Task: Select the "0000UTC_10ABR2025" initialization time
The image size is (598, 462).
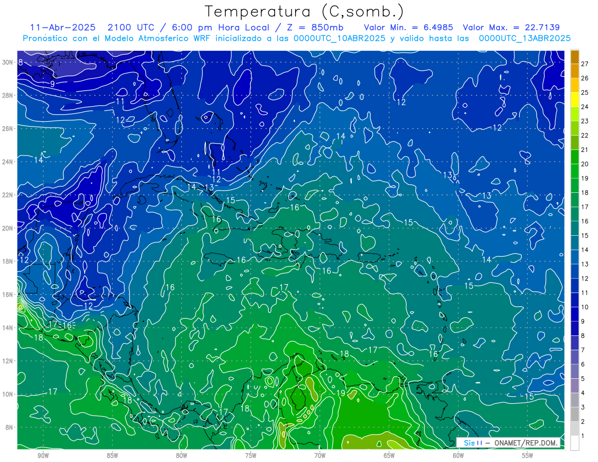Action: [339, 38]
